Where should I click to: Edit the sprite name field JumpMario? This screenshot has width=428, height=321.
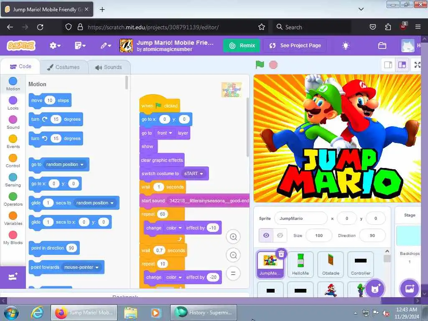301,218
